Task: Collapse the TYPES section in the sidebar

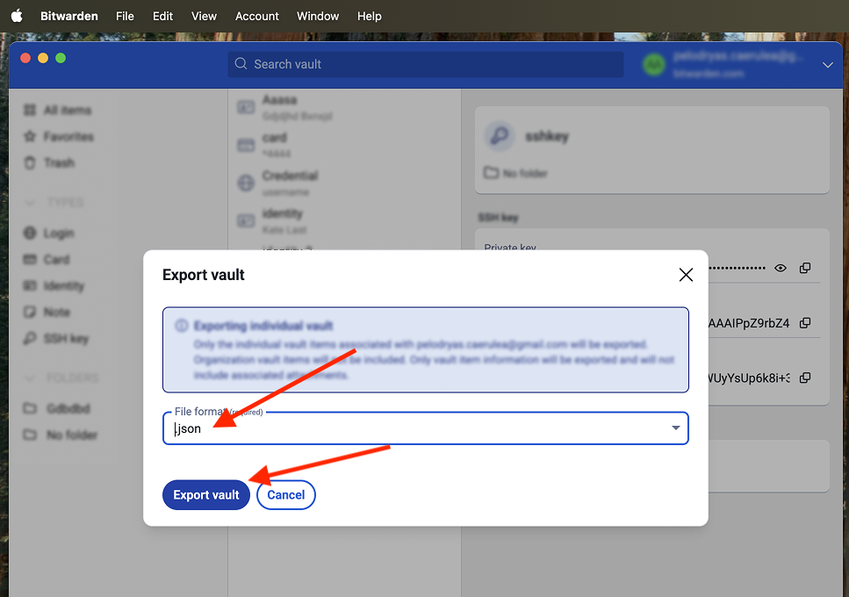Action: 31,202
